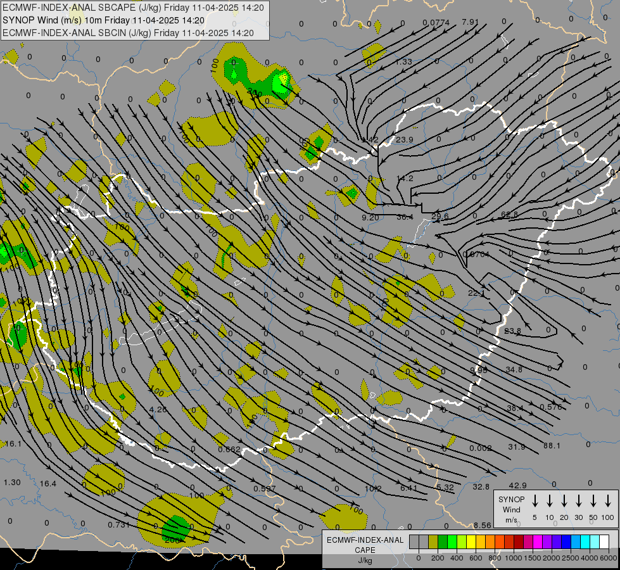Pick the white 6000 J/kg swatch

604,541
